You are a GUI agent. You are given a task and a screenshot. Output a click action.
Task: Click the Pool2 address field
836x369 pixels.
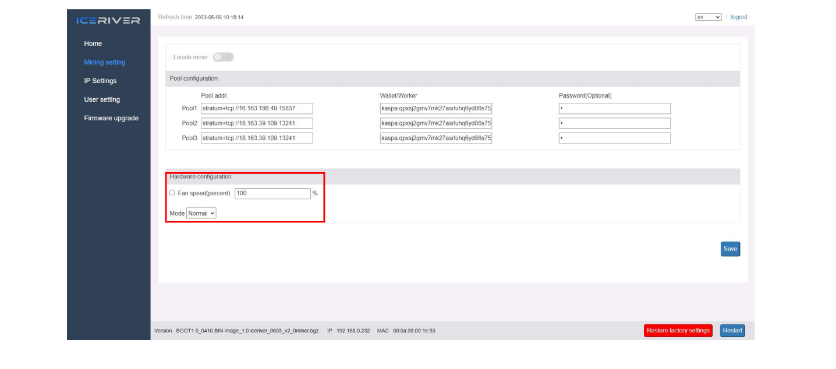(x=257, y=123)
